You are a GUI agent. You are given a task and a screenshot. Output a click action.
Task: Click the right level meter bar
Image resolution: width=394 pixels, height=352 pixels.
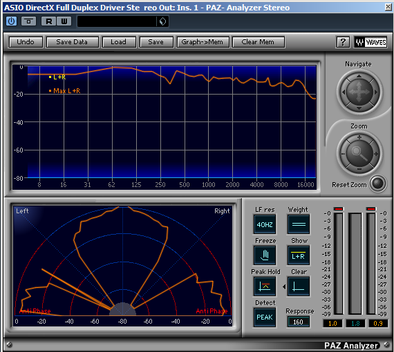tap(371, 264)
